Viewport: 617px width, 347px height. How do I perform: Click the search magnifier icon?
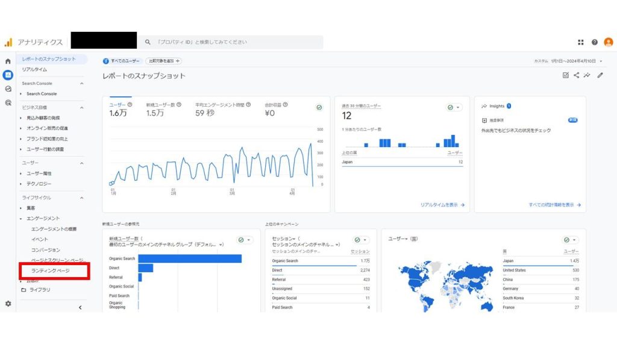point(148,42)
